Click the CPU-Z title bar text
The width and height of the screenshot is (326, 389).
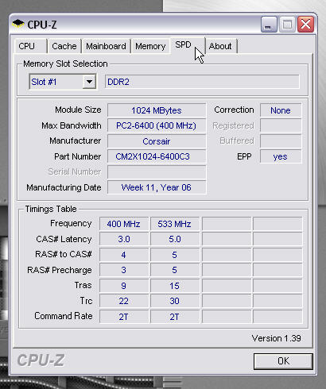[42, 25]
